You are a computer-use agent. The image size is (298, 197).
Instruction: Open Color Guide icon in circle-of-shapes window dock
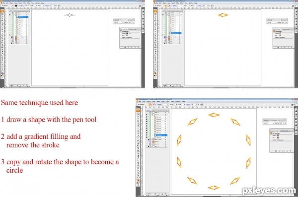tap(296, 115)
